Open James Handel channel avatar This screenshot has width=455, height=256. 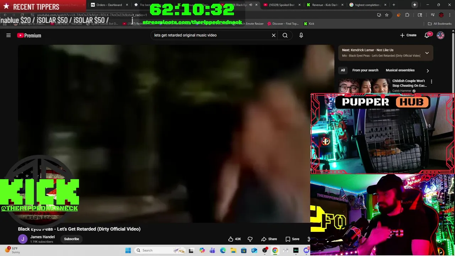pos(23,239)
